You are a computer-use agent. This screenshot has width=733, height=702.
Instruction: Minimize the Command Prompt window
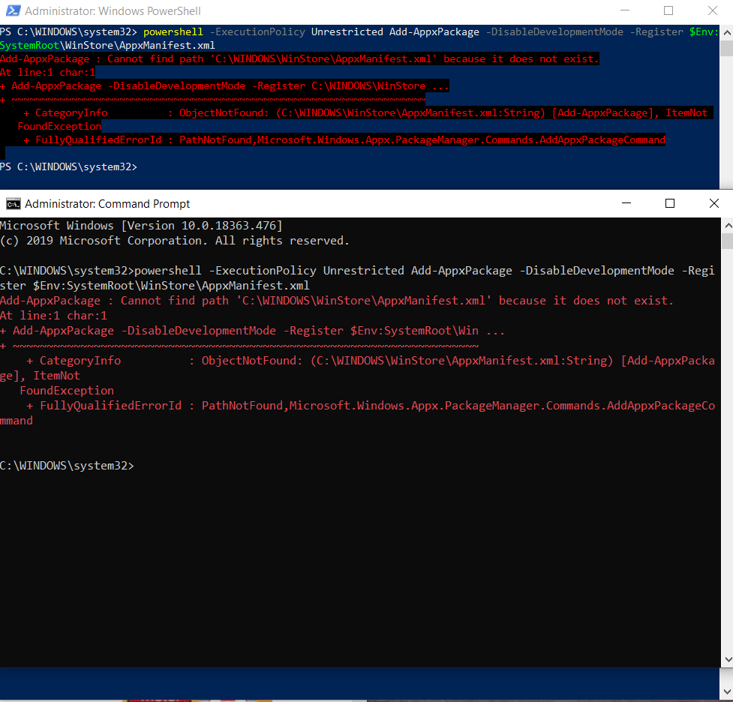(x=626, y=203)
